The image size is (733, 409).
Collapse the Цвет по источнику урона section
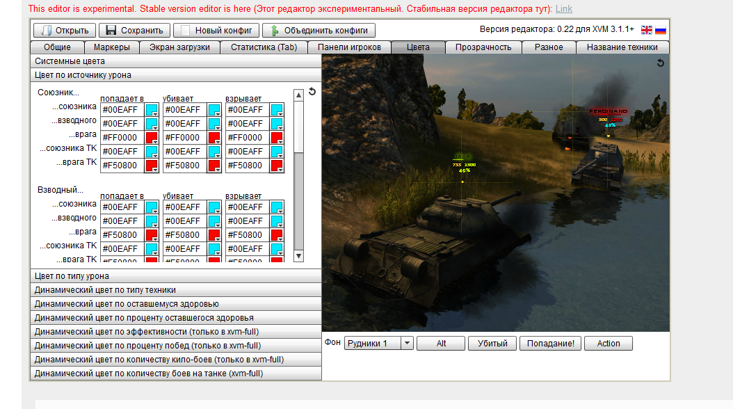[x=176, y=75]
